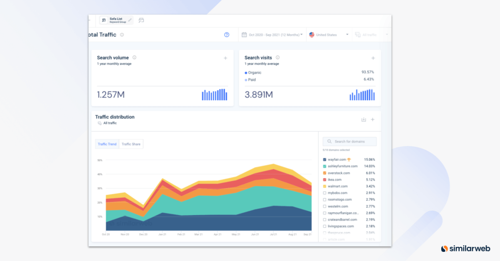Open the United States country dropdown
Screen dimensions: 500x261
(329, 35)
